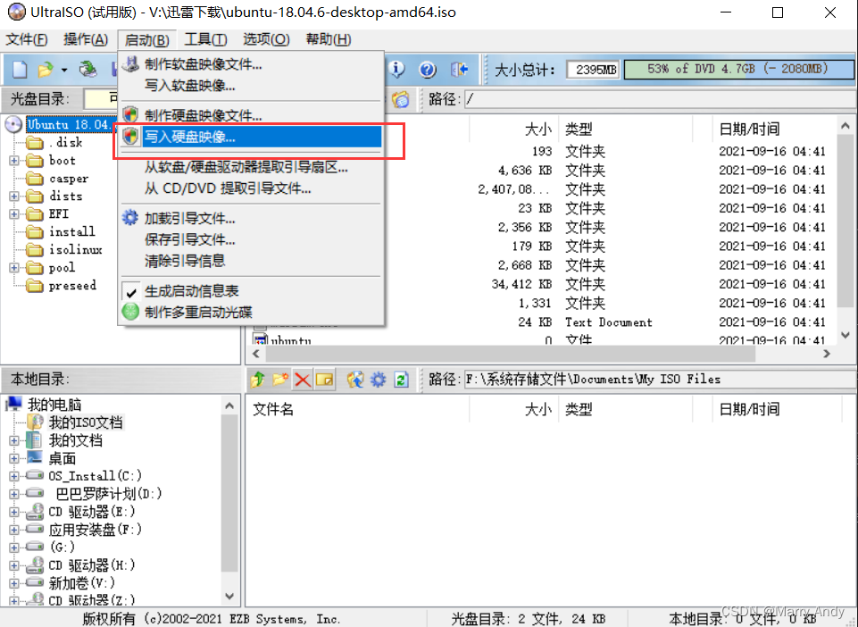Choose 写入软盘映像... menu entry

pos(251,86)
